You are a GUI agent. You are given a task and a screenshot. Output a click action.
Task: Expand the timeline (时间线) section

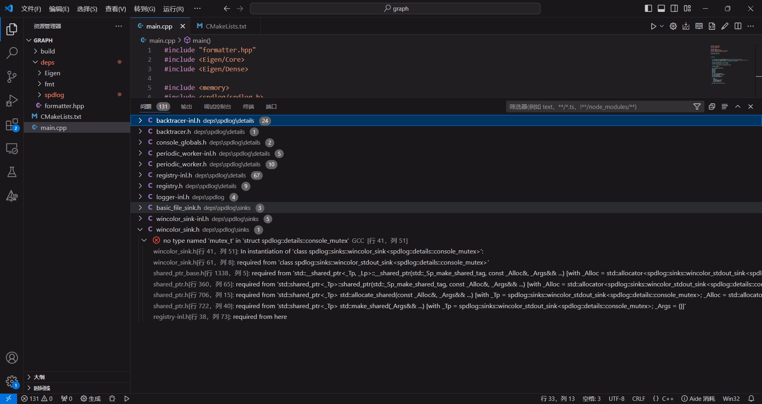[x=77, y=388]
